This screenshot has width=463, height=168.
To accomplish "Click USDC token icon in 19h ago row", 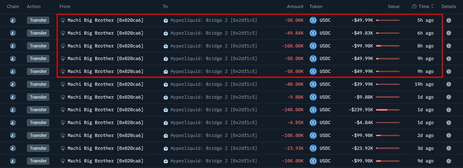I will click(313, 84).
